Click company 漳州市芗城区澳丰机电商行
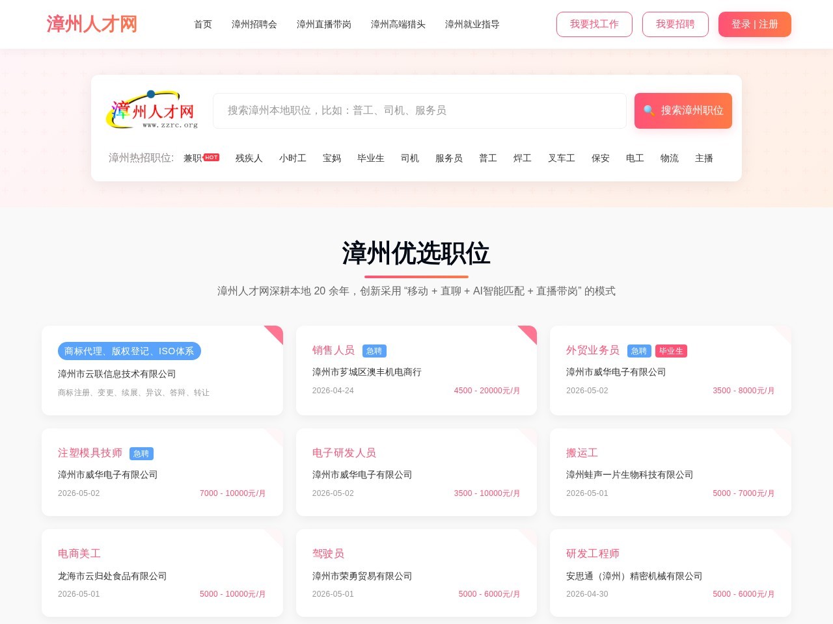833x624 pixels. tap(367, 372)
